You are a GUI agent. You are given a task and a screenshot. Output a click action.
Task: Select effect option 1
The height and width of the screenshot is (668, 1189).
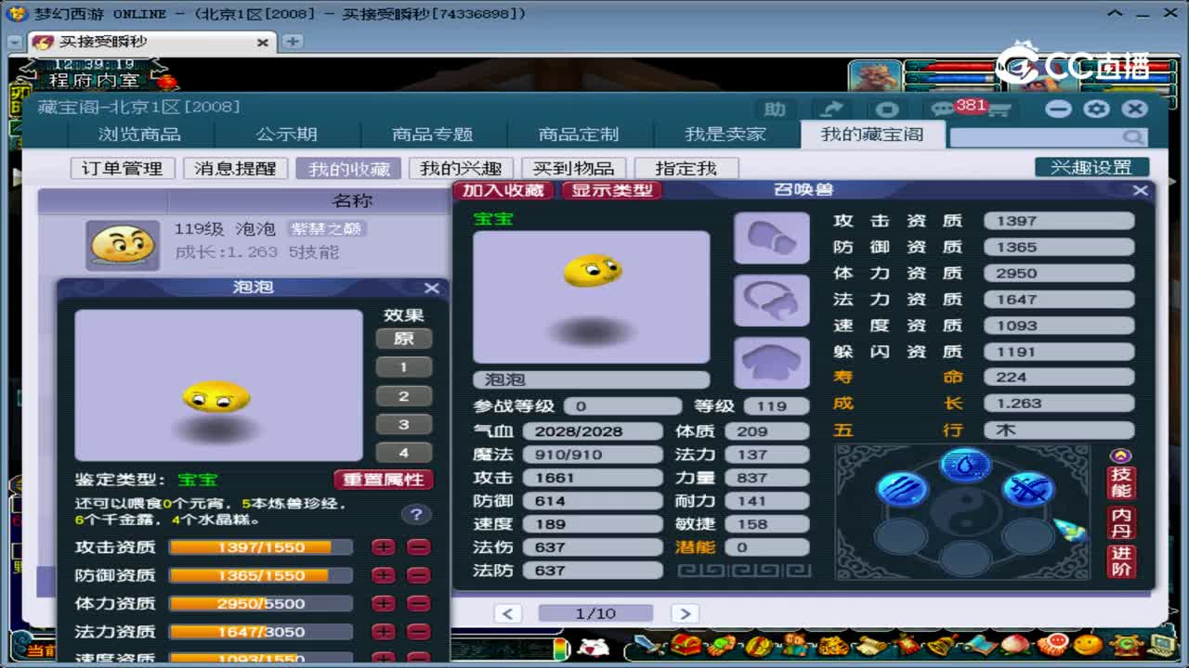point(404,367)
